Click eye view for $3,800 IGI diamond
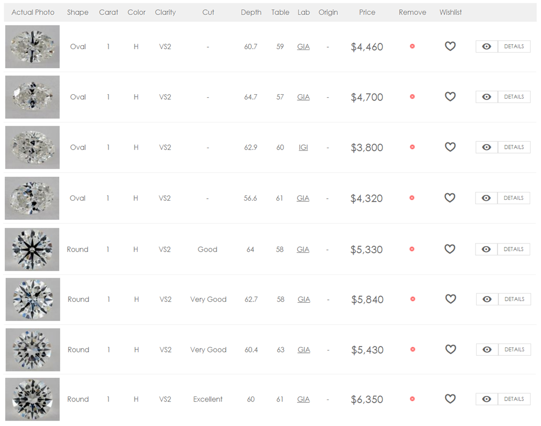Viewport: 541px width, 426px height. coord(487,147)
